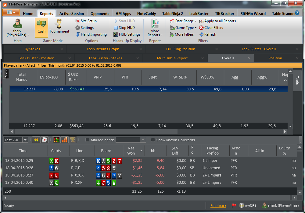Click the Feedback link
This screenshot has height=213, width=305.
218,206
